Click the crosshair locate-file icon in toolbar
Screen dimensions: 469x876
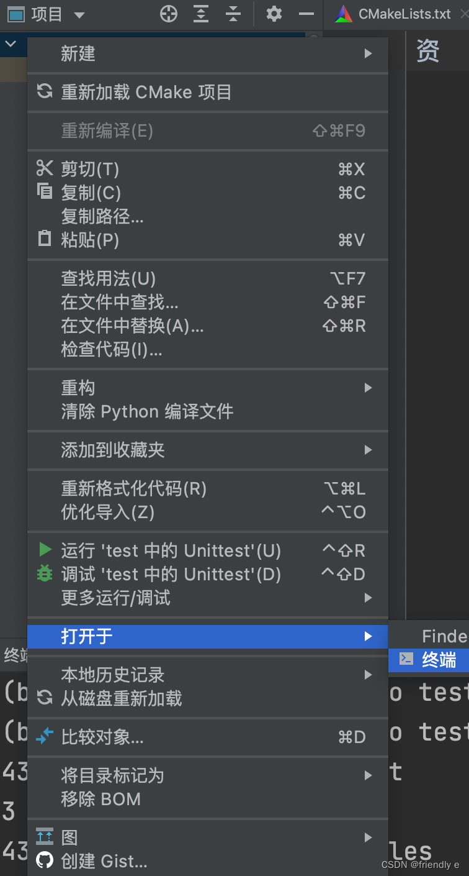click(168, 14)
